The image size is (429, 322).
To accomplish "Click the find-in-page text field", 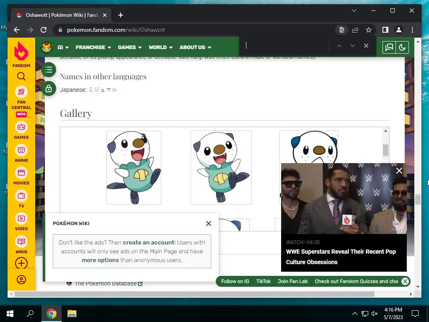I will click(284, 46).
